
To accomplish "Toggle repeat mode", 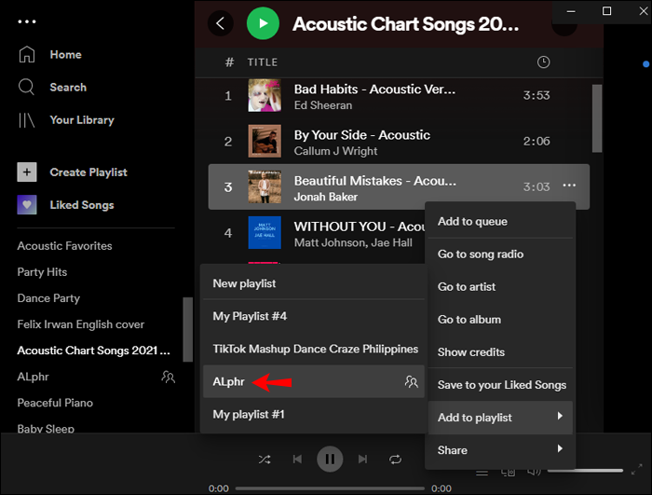I will tap(396, 459).
